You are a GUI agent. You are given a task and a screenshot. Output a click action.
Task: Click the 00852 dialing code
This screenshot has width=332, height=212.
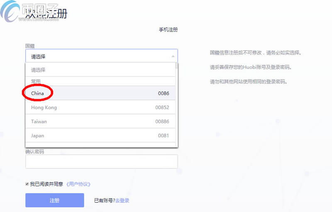pyautogui.click(x=162, y=107)
